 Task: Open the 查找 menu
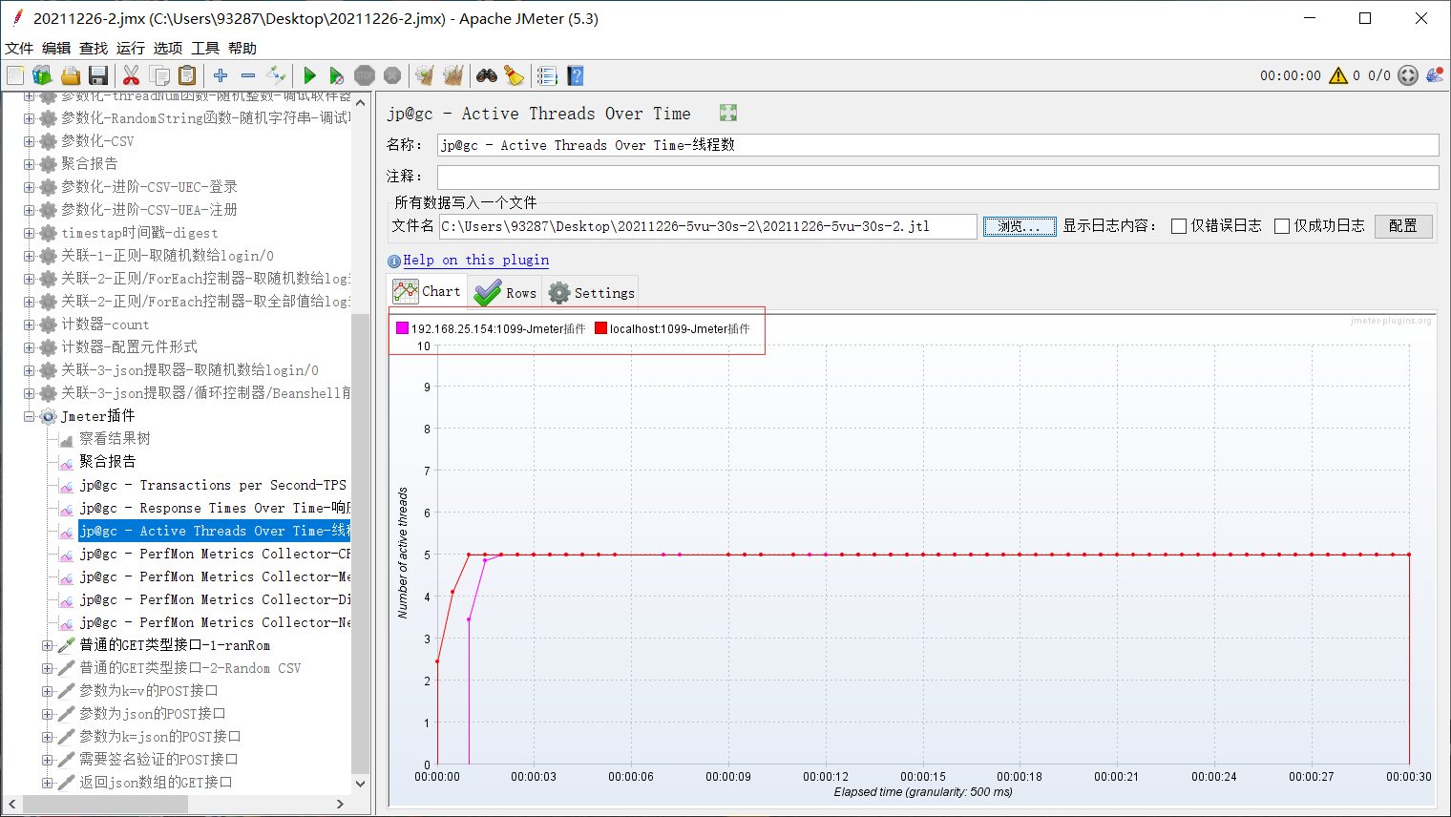click(94, 48)
